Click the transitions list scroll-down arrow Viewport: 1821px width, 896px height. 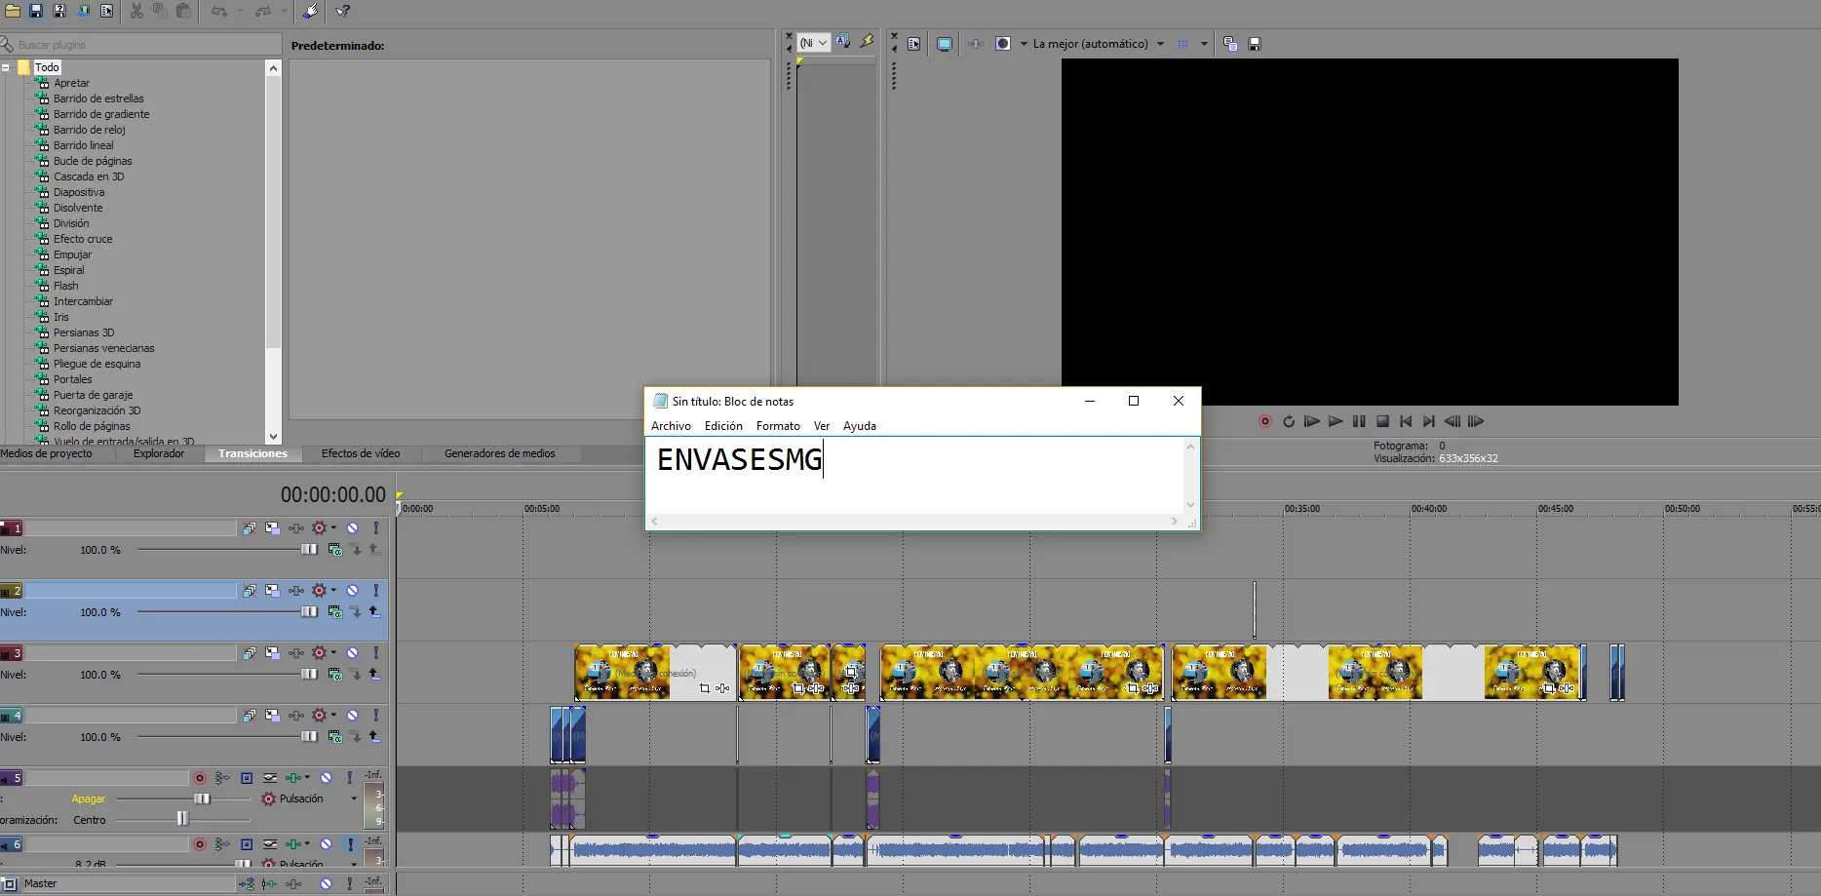click(273, 437)
